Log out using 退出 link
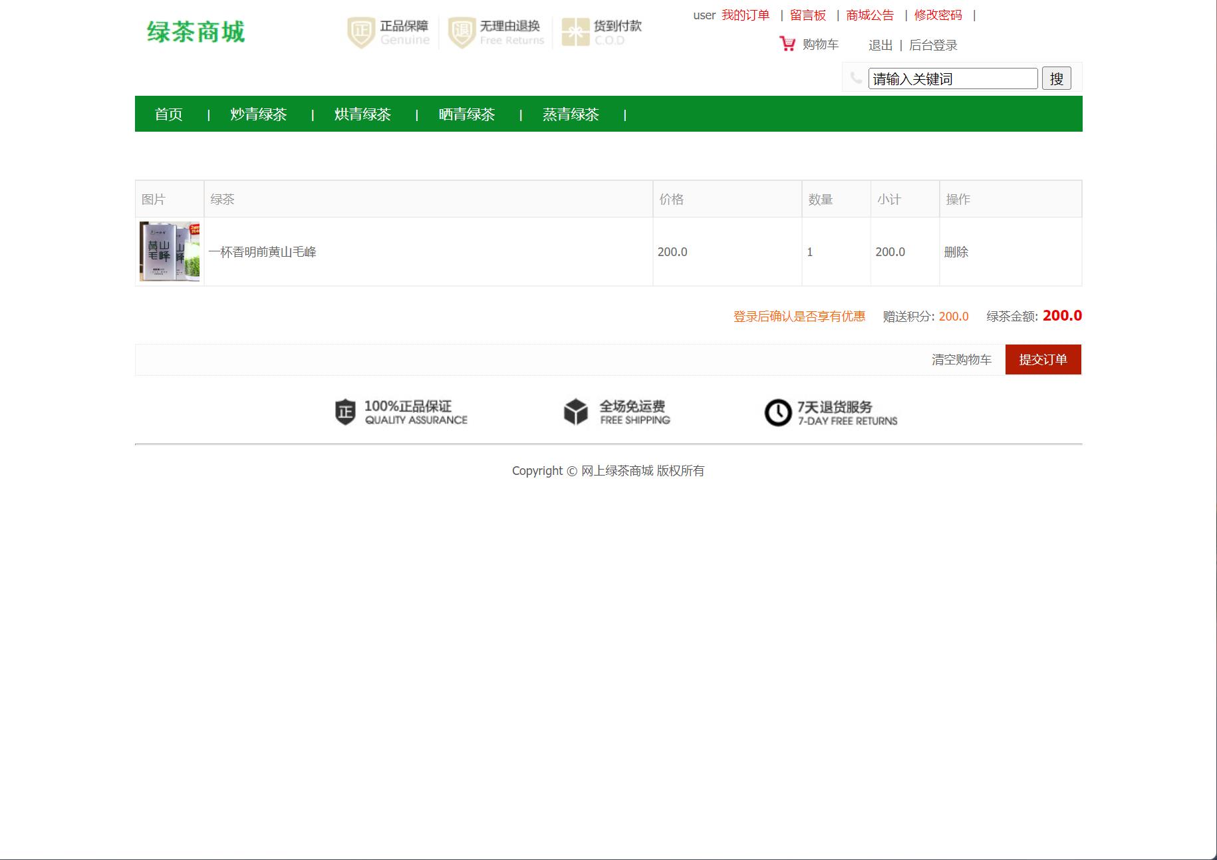Image resolution: width=1217 pixels, height=860 pixels. pyautogui.click(x=880, y=45)
